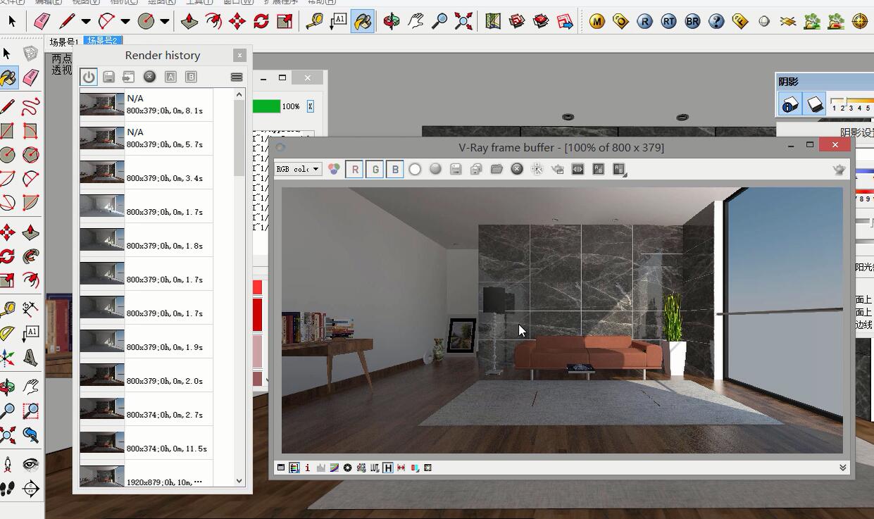Click the teapot render icon in frame buffer
The width and height of the screenshot is (874, 519).
(x=839, y=169)
